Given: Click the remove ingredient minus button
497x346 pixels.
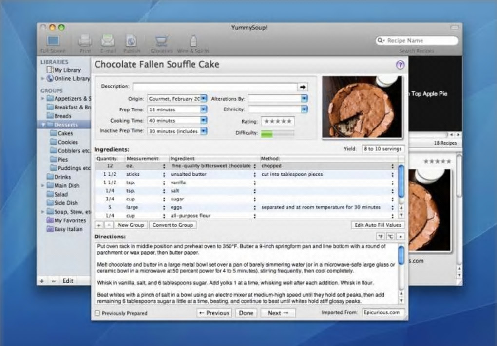Looking at the screenshot, I should click(x=109, y=225).
